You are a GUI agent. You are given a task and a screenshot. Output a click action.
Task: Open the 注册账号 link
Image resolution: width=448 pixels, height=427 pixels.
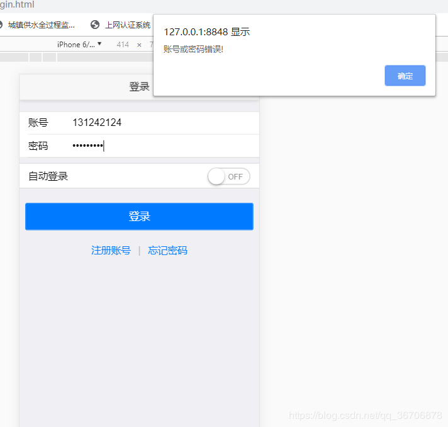point(111,251)
